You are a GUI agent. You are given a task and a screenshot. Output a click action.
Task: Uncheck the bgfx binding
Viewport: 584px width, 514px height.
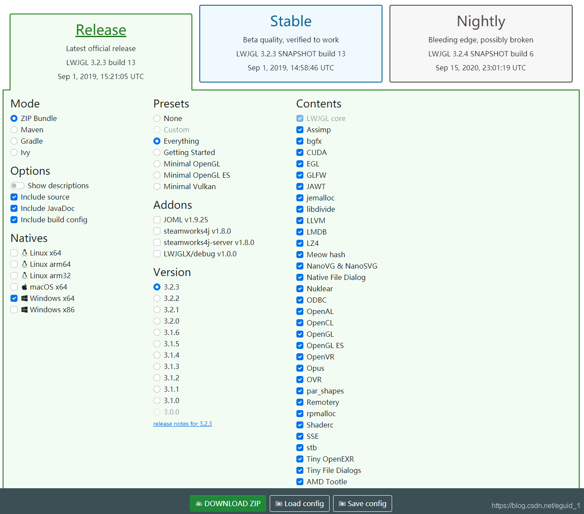coord(300,141)
